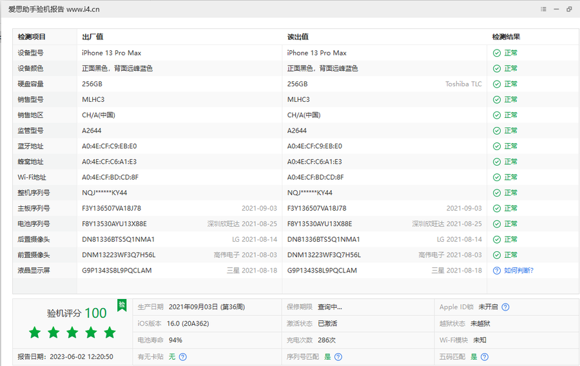The width and height of the screenshot is (580, 366).
Task: Select production date 2021年09月03日 (第36周)
Action: (207, 307)
